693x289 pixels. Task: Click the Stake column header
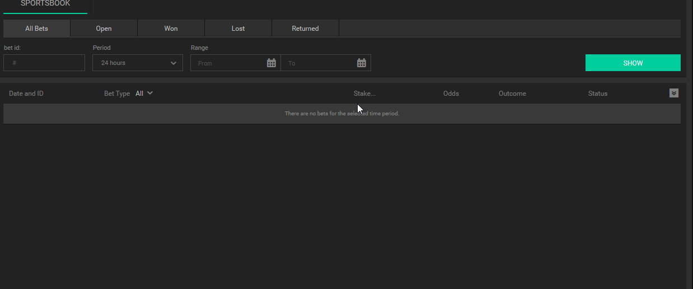tap(364, 94)
